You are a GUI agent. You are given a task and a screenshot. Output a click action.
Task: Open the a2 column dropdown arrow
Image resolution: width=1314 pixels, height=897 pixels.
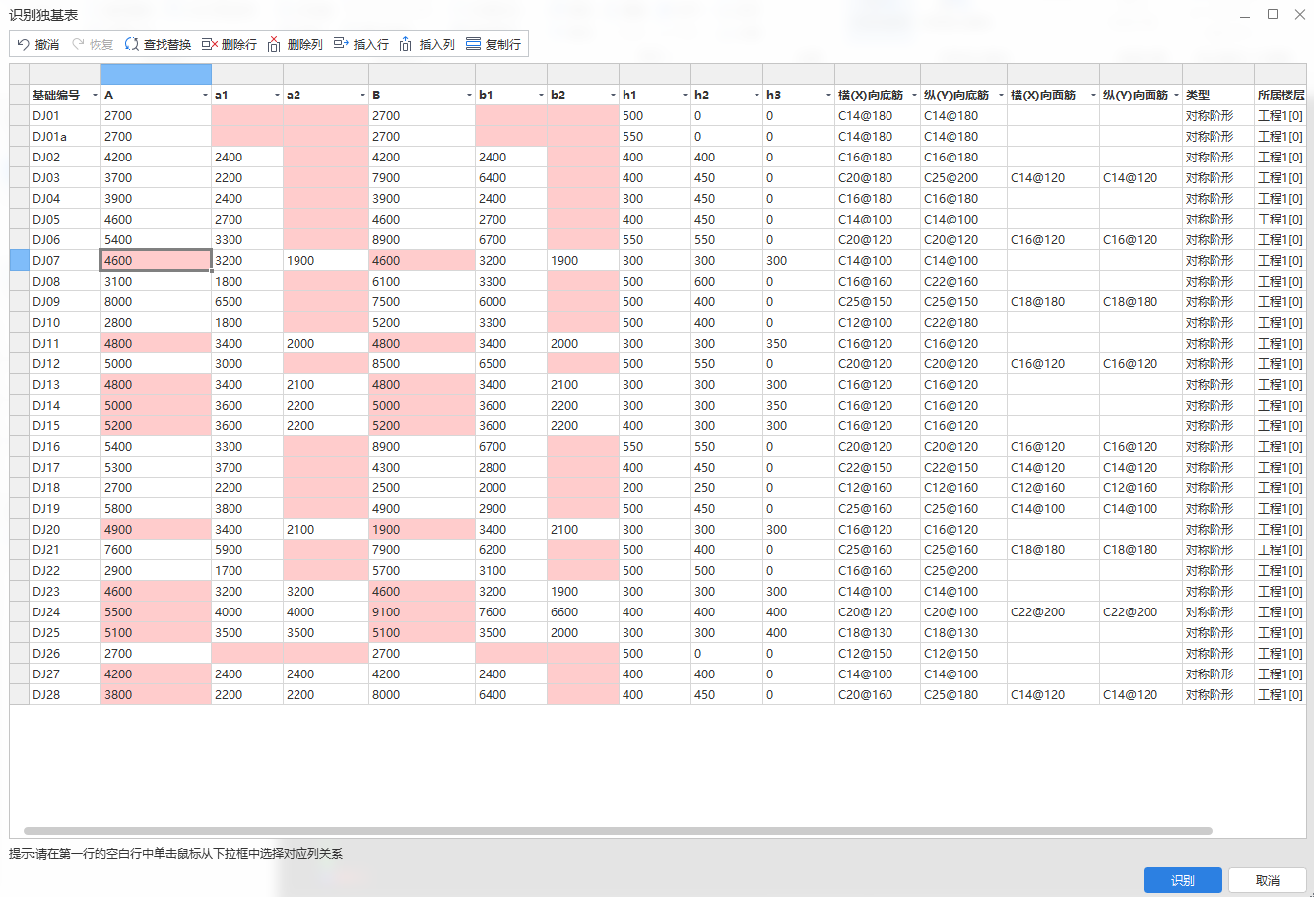pos(362,96)
